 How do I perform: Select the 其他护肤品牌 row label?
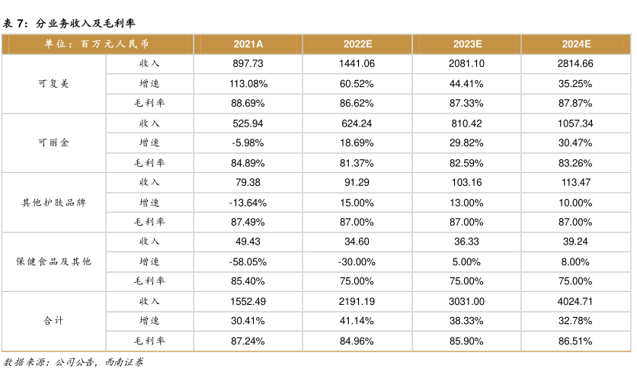(53, 202)
